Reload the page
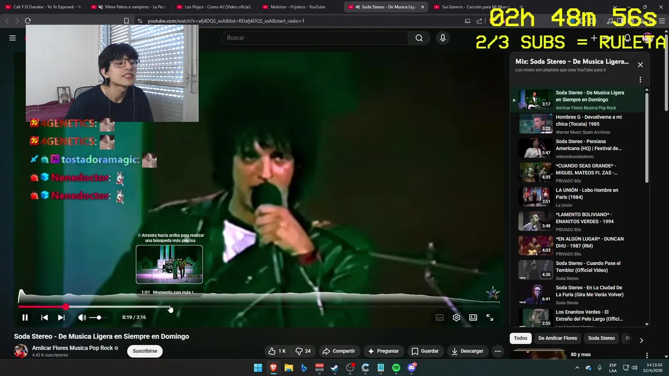The width and height of the screenshot is (669, 376). tap(28, 21)
